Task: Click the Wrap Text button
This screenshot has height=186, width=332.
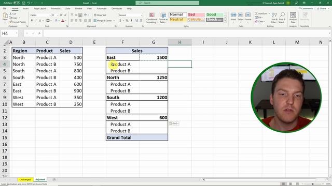Action: tap(100, 15)
